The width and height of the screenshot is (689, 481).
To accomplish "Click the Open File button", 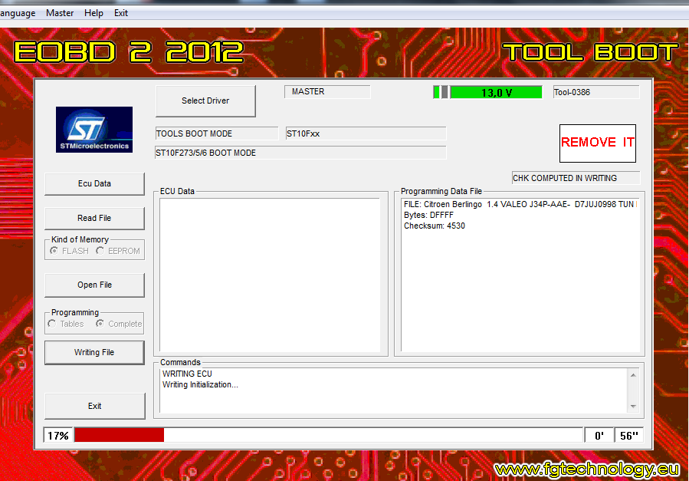I will pos(94,285).
